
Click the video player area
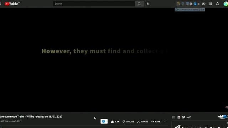pos(114,60)
